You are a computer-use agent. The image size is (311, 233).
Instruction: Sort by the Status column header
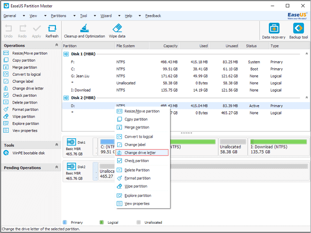254,46
